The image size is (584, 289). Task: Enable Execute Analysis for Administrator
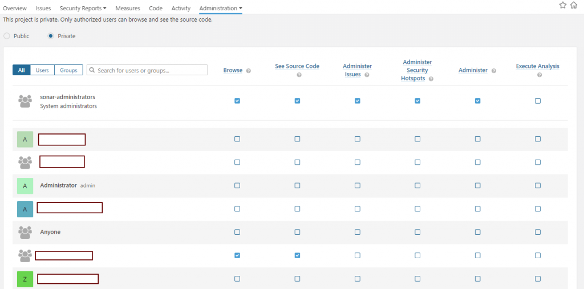tap(538, 185)
